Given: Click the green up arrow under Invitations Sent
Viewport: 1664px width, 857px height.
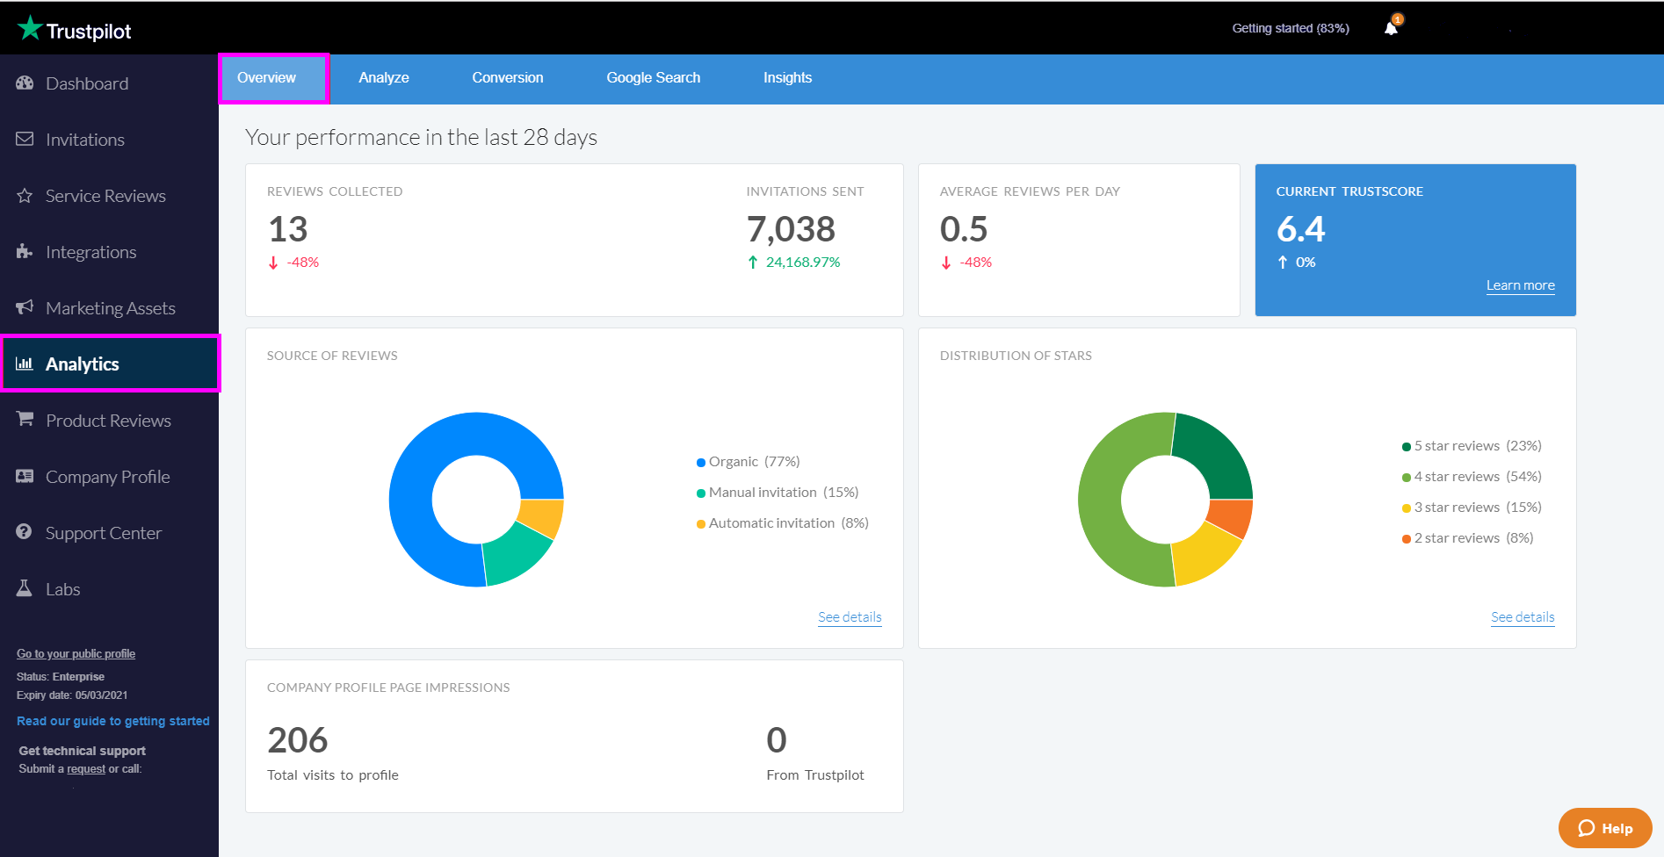Looking at the screenshot, I should [753, 263].
